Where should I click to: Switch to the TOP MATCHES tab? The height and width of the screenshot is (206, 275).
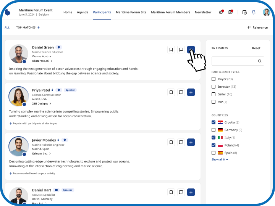coord(28,27)
